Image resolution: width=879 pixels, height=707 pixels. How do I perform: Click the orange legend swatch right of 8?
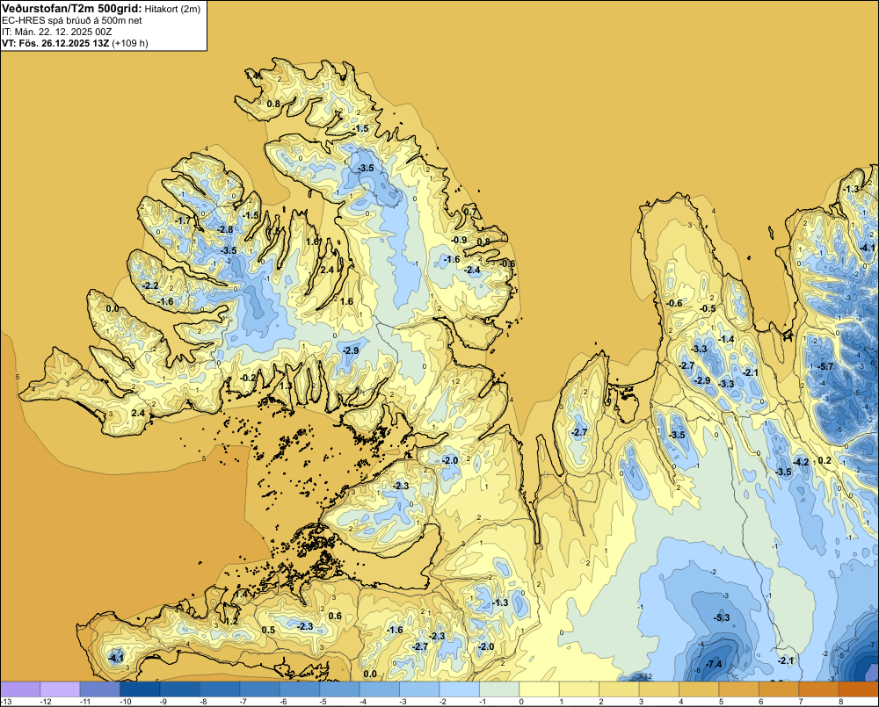pyautogui.click(x=860, y=689)
